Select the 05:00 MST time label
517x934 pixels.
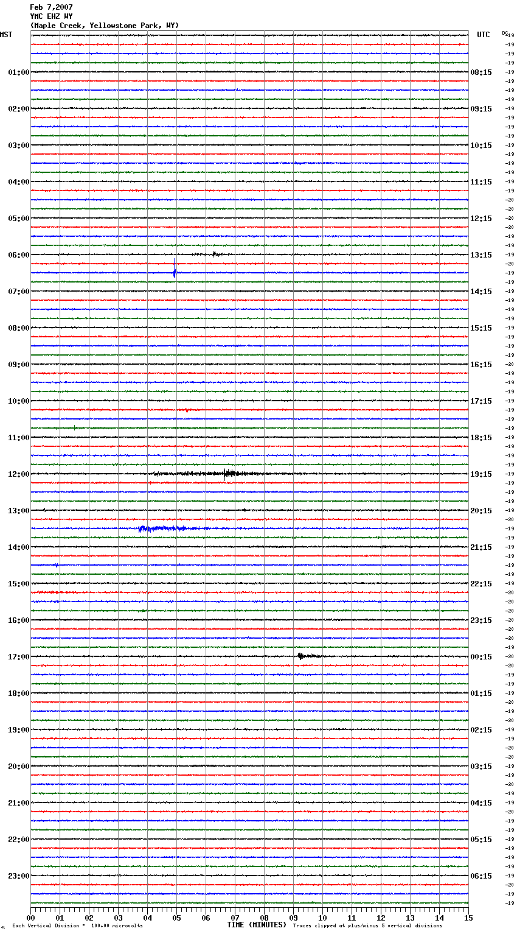point(18,219)
